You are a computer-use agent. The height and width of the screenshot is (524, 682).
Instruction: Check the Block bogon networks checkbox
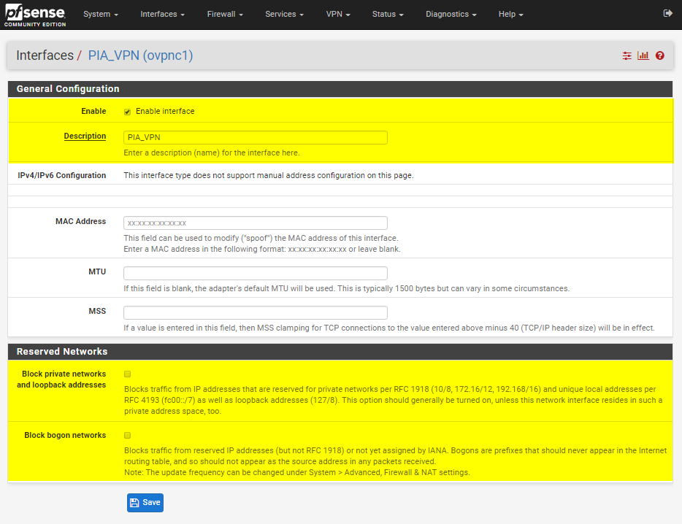128,435
